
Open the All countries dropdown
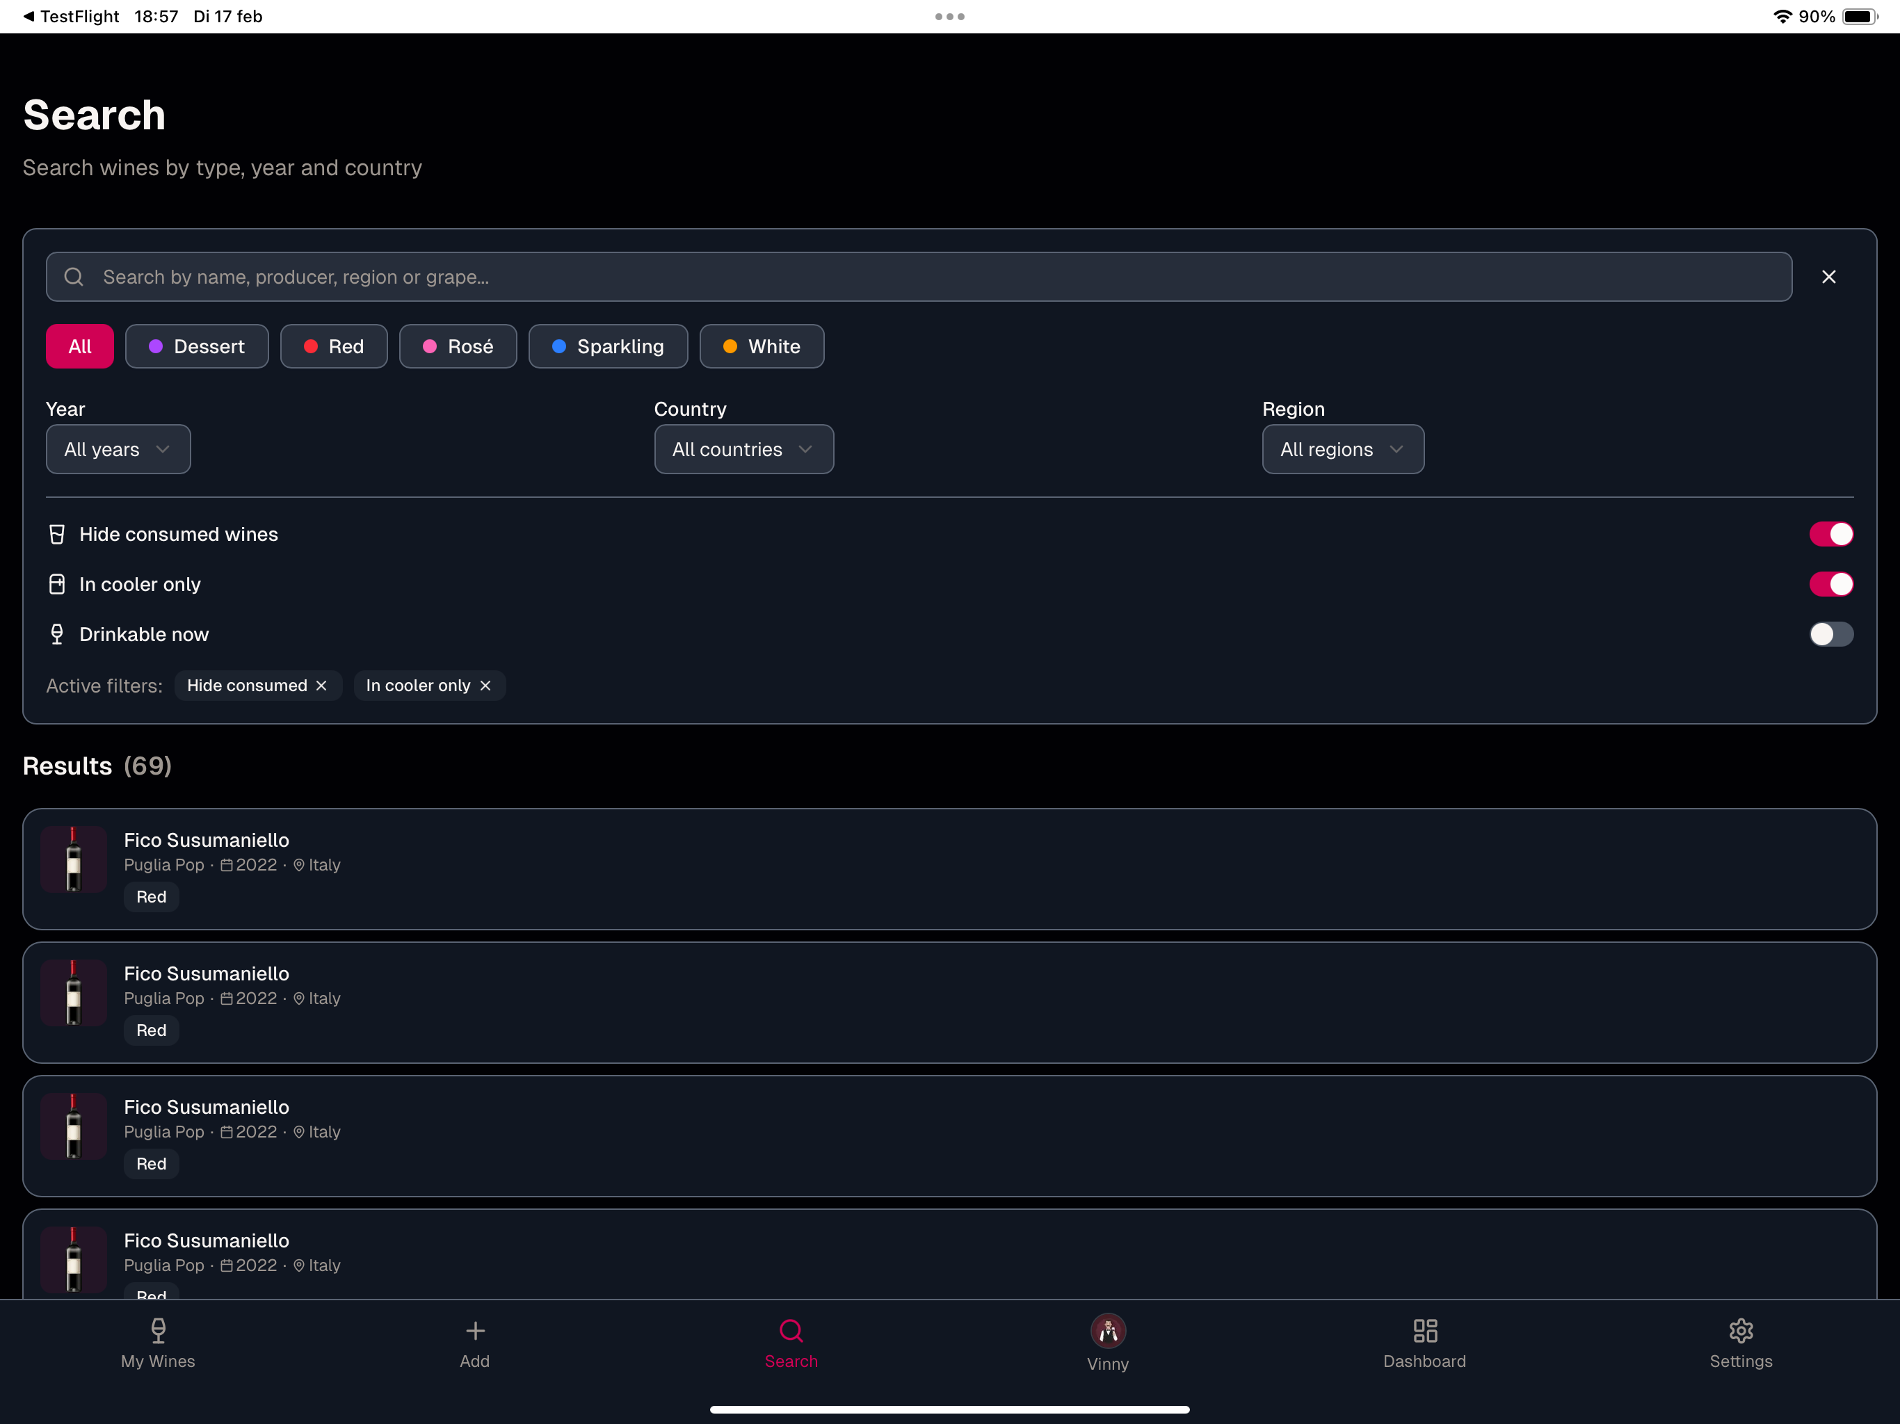(x=744, y=449)
